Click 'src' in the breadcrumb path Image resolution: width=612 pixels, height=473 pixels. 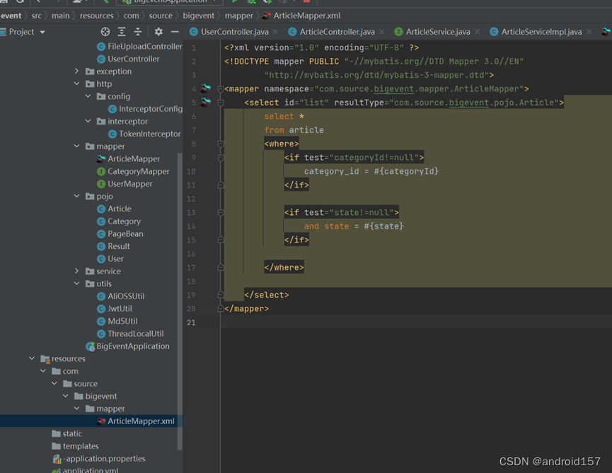36,16
